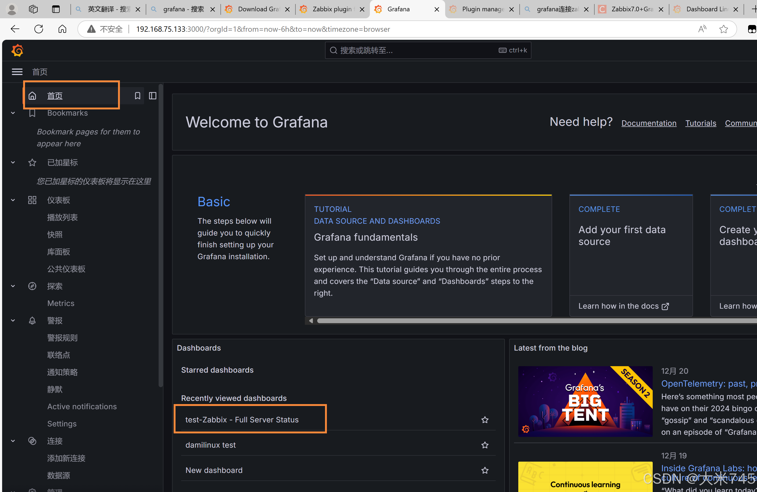Click the connections plug icon
Image resolution: width=757 pixels, height=492 pixels.
32,441
